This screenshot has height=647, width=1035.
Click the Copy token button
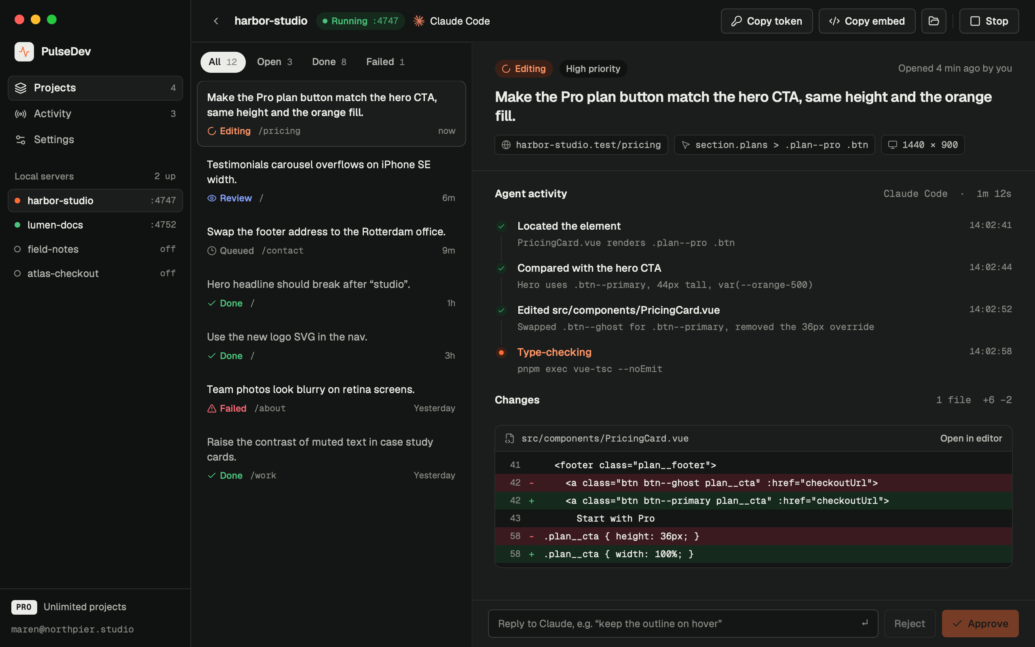pyautogui.click(x=767, y=21)
